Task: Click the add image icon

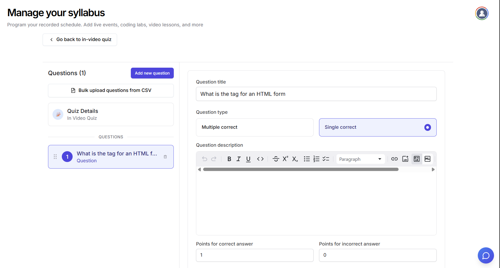Action: 405,159
